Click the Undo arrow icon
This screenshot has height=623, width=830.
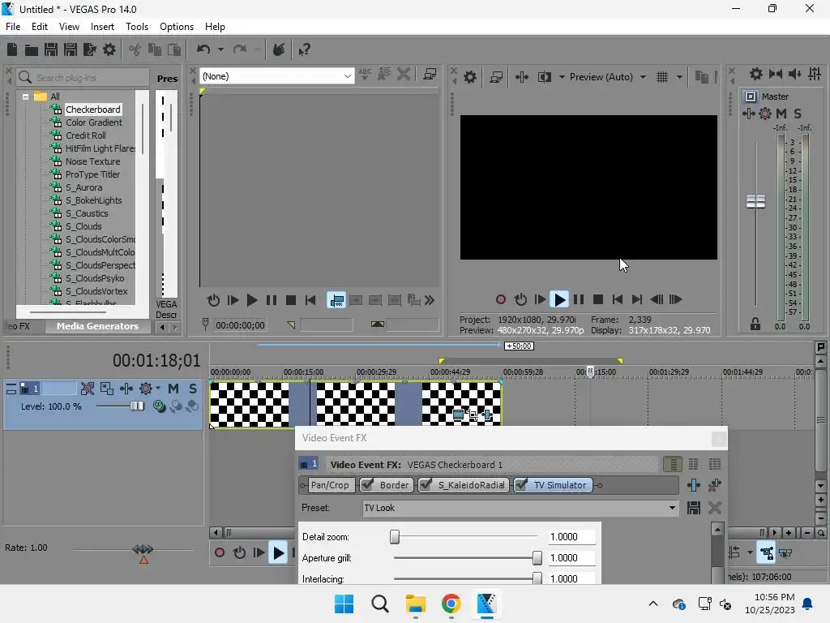point(203,49)
